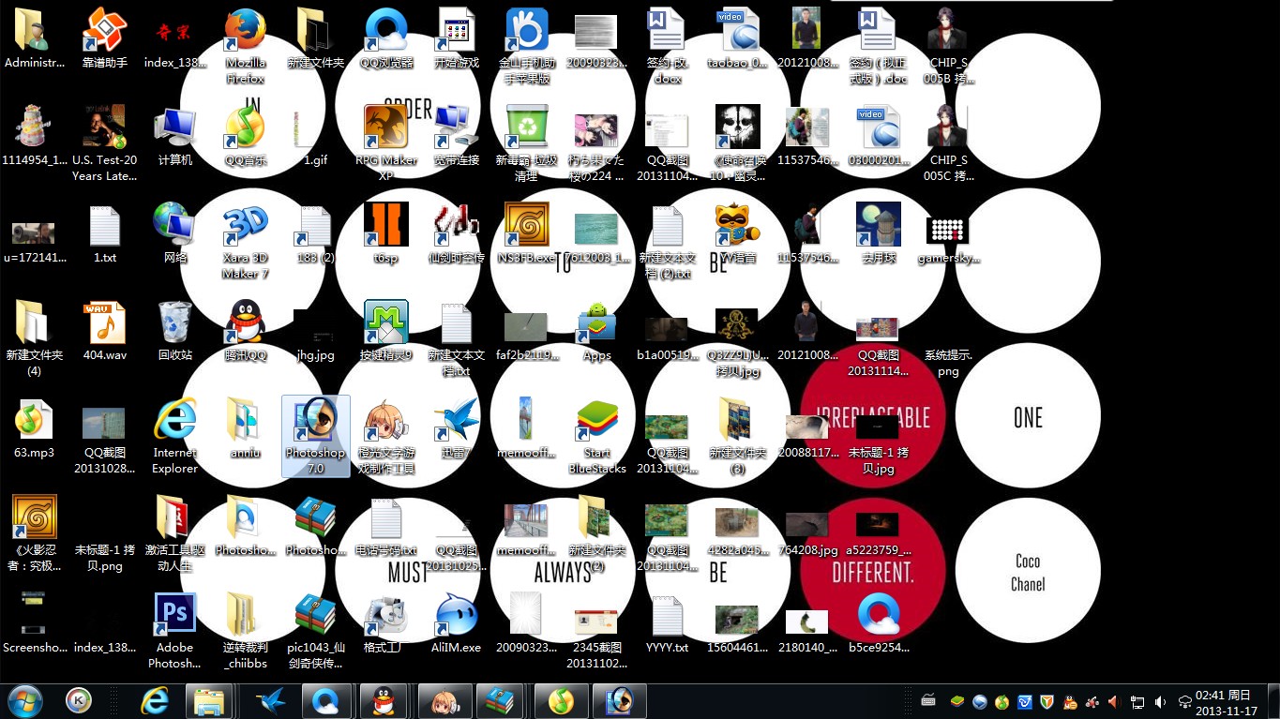Switch to WinRAR on the taskbar

click(x=500, y=701)
